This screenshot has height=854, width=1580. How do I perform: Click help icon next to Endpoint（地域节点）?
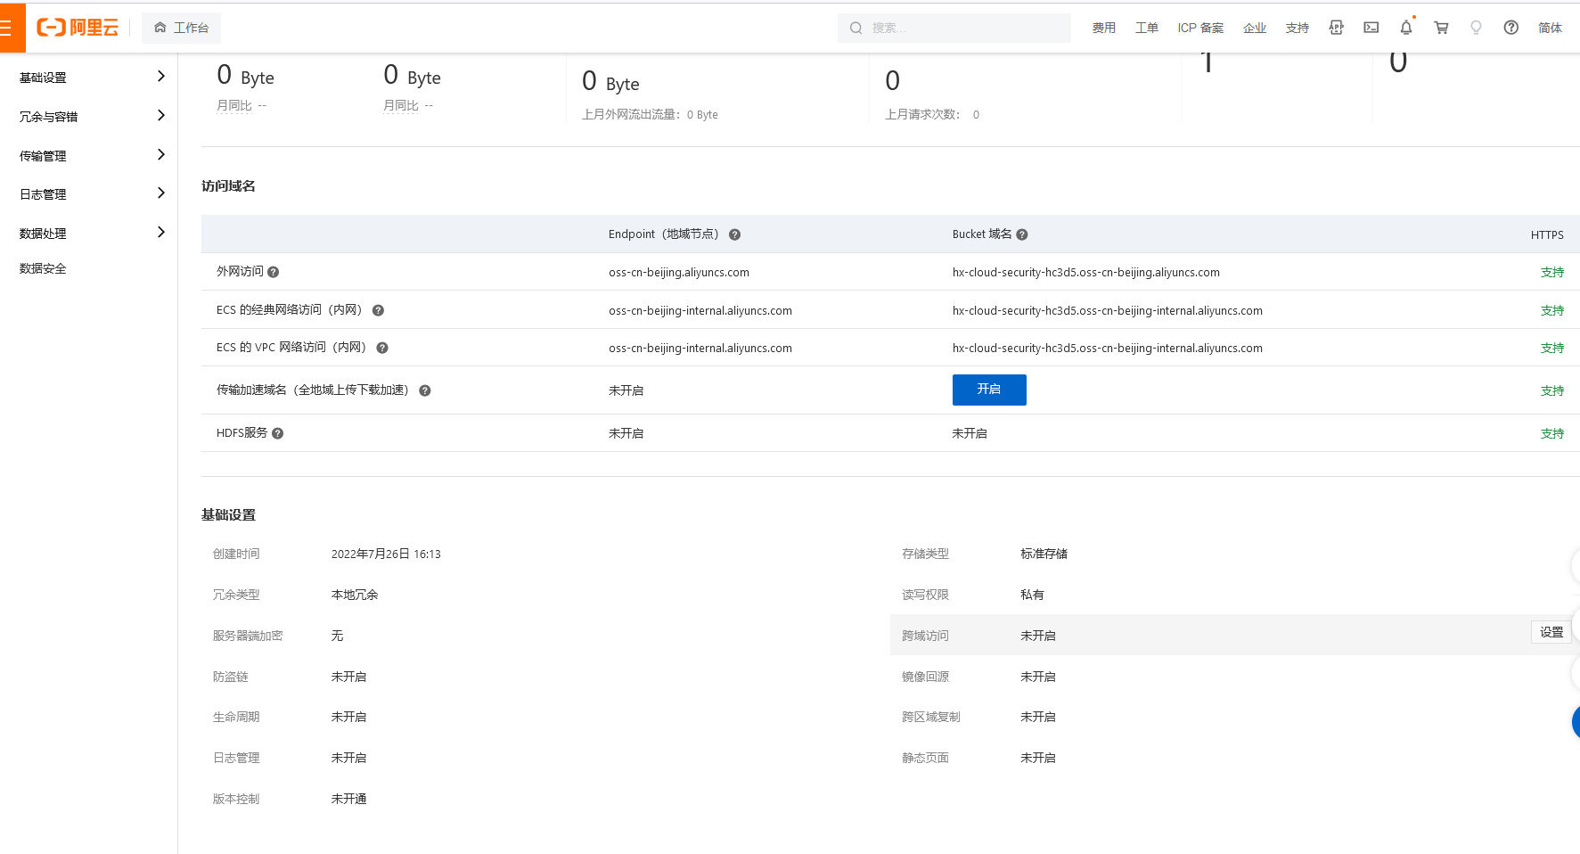click(735, 234)
